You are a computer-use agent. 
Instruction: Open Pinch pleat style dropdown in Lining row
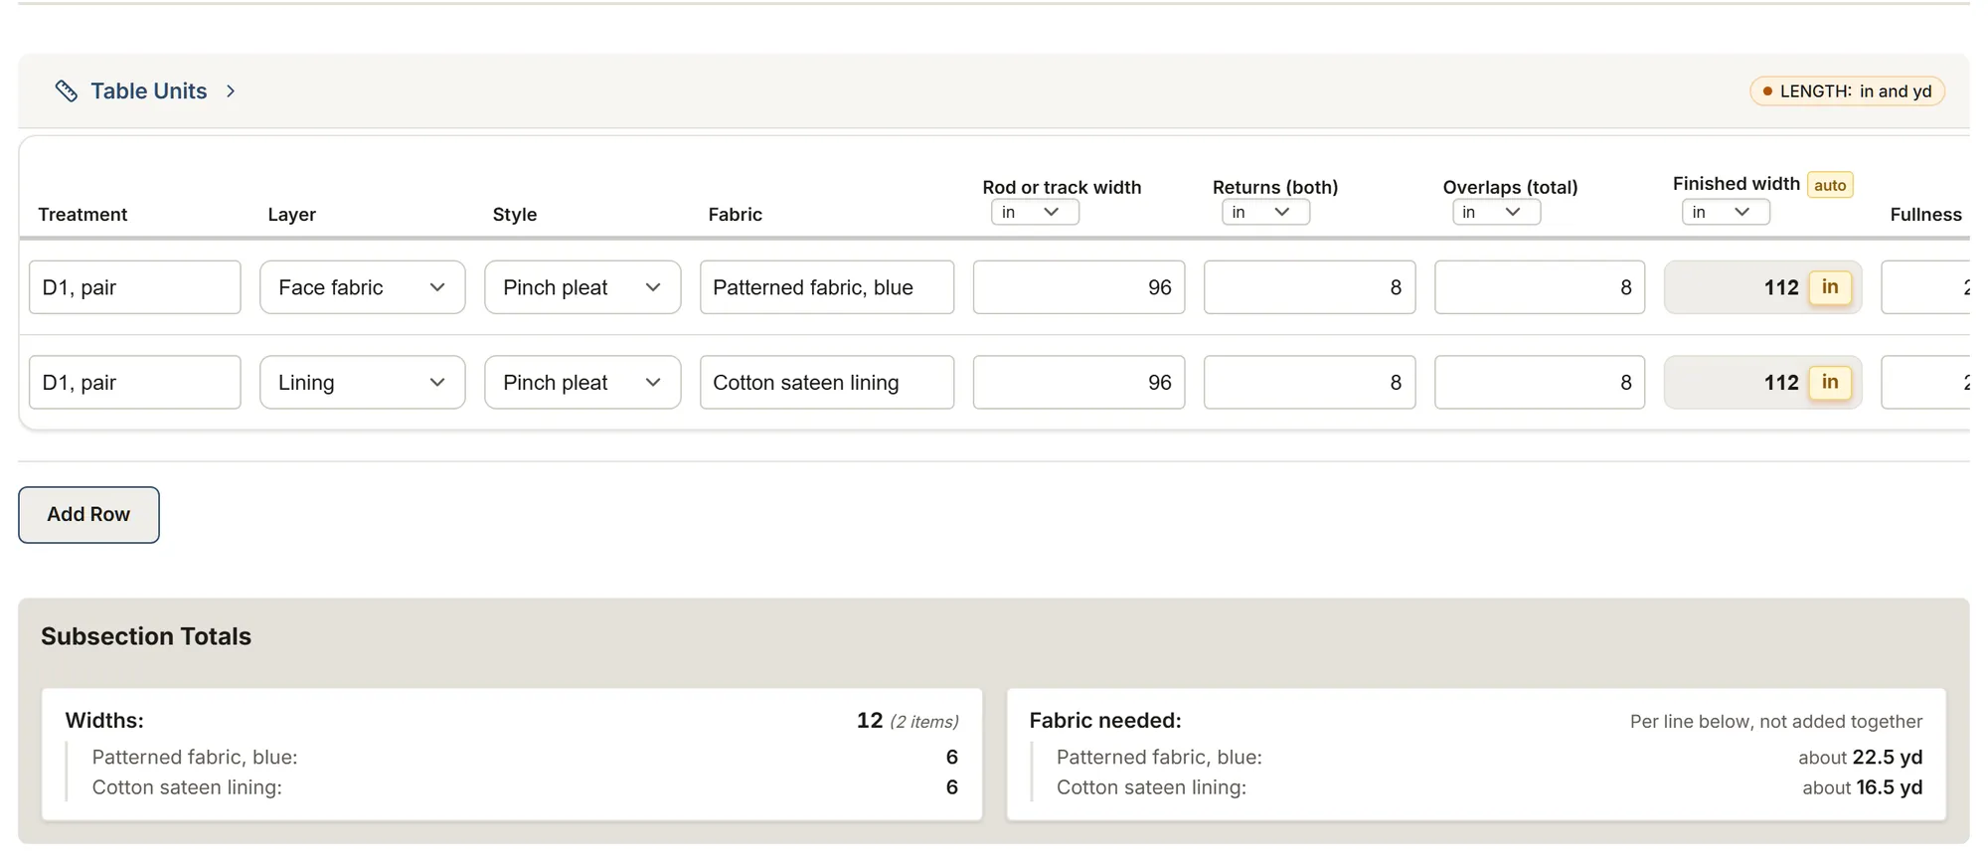pyautogui.click(x=582, y=383)
